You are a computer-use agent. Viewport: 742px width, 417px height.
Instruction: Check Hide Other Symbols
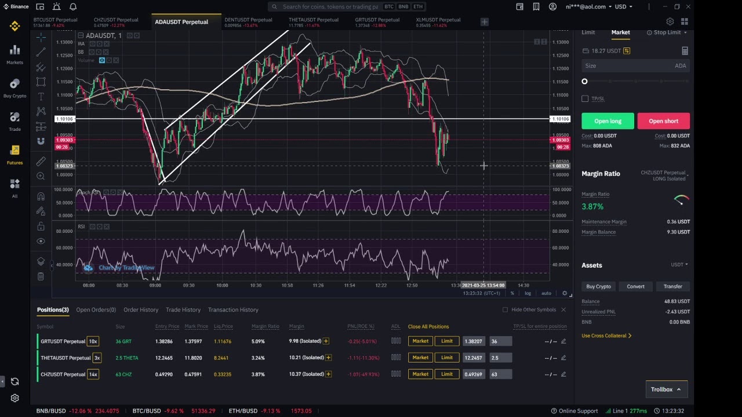[505, 310]
